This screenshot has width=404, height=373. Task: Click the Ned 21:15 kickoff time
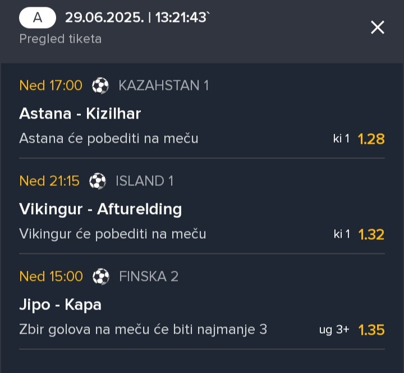coord(49,181)
